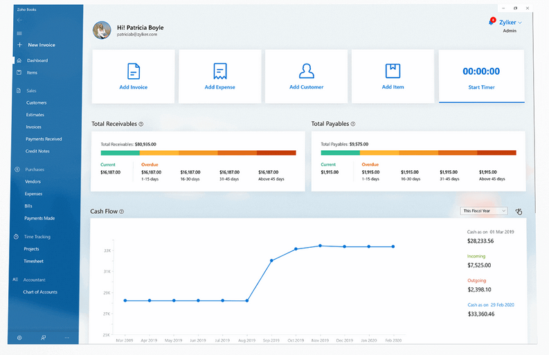Open the Zylker organization dropdown
This screenshot has height=355, width=549.
point(510,22)
